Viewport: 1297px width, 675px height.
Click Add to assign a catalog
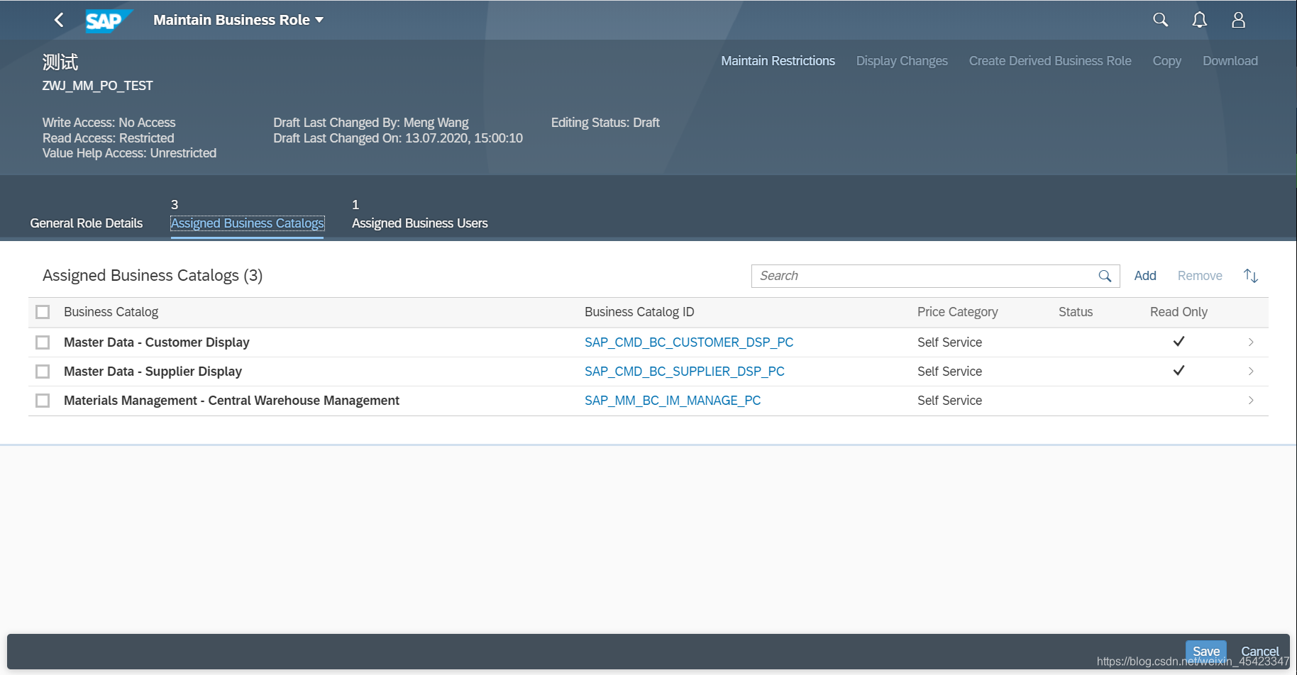click(x=1145, y=276)
